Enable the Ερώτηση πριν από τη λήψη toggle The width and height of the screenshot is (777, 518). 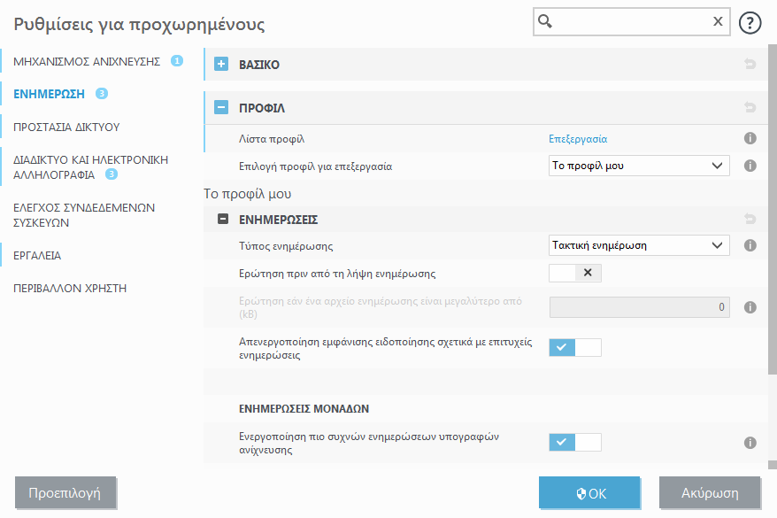click(x=576, y=274)
